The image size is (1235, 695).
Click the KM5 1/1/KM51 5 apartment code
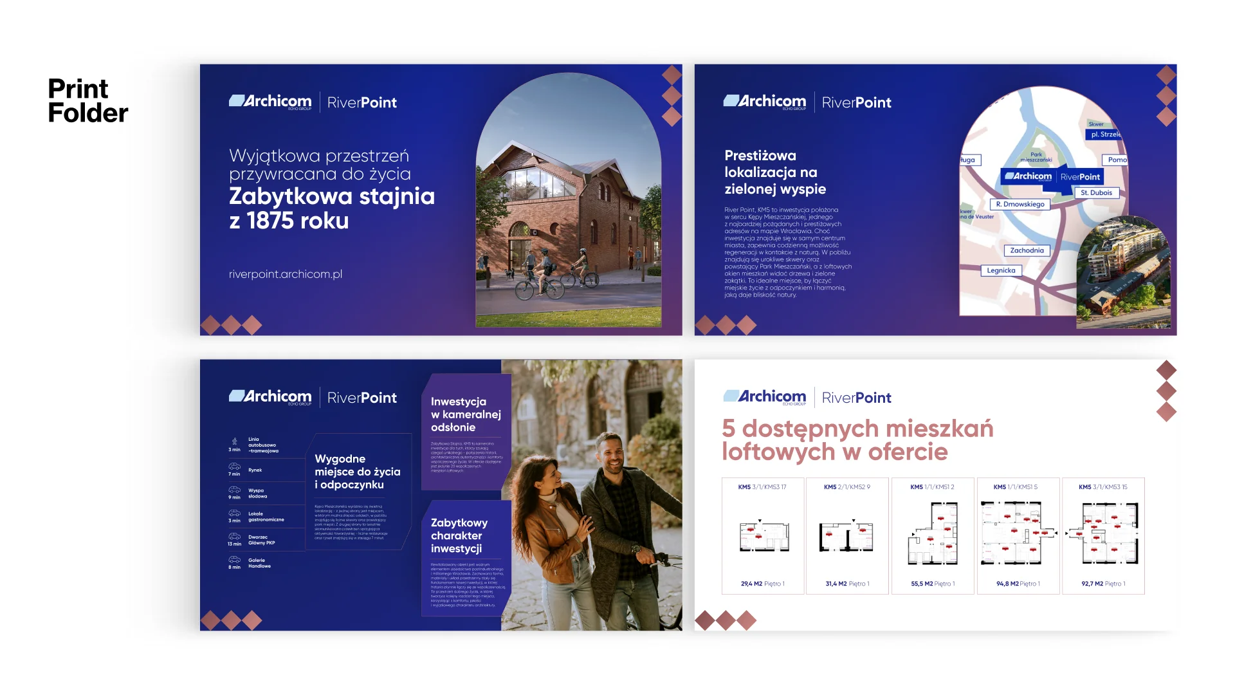tap(1015, 487)
